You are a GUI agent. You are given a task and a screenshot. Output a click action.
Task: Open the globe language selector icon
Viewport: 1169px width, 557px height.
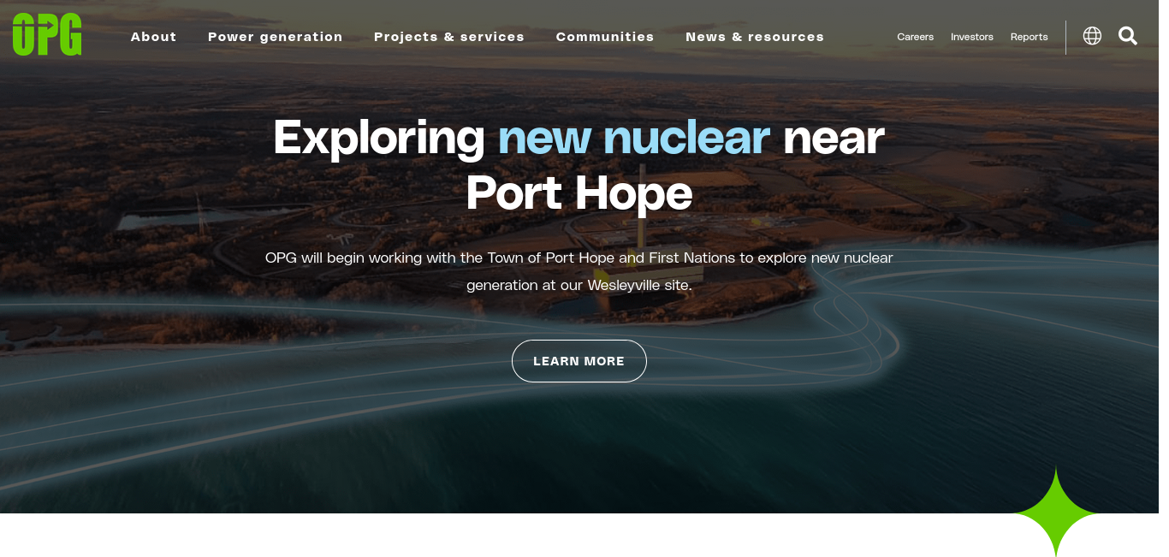1092,36
